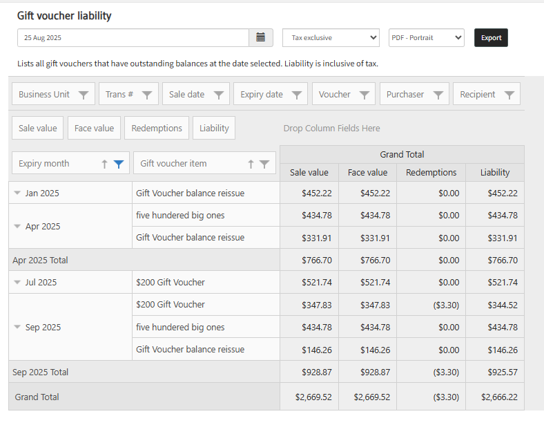Open the Tax exclusive dropdown
544x425 pixels.
(x=331, y=37)
